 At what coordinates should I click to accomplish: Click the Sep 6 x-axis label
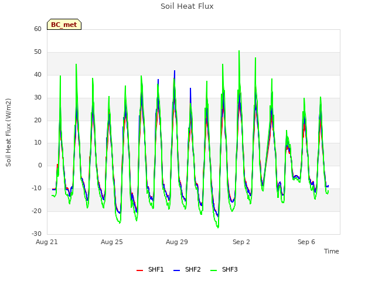[306, 242]
